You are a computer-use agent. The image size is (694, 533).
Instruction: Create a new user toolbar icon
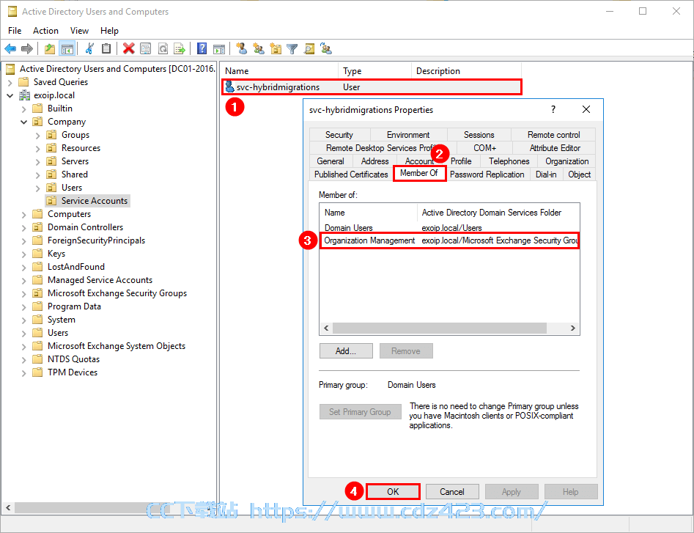pyautogui.click(x=242, y=48)
